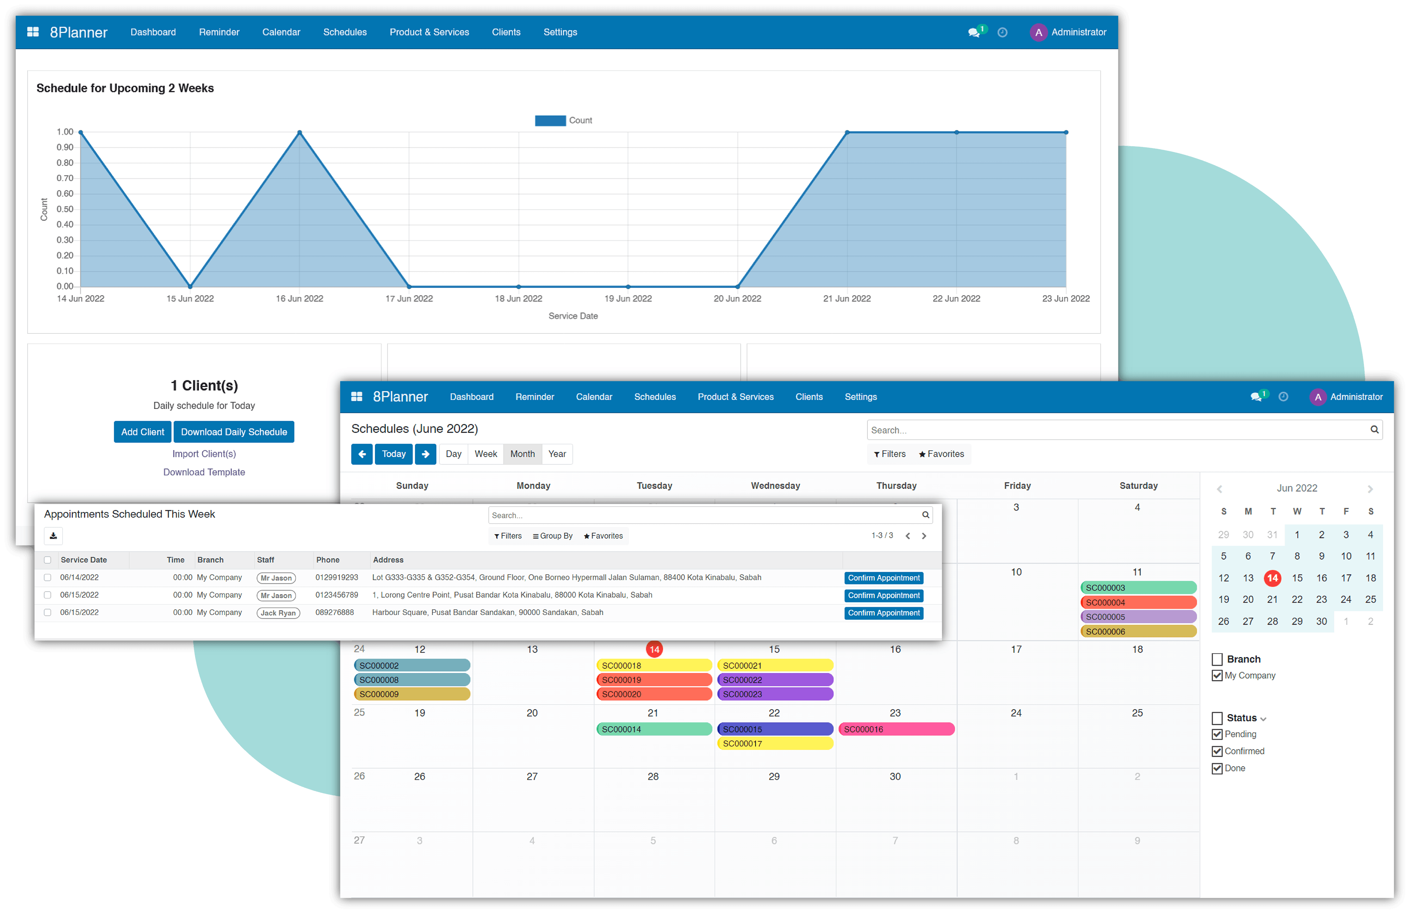Toggle select-all checkbox in Appointments header
The width and height of the screenshot is (1409, 913).
click(47, 560)
